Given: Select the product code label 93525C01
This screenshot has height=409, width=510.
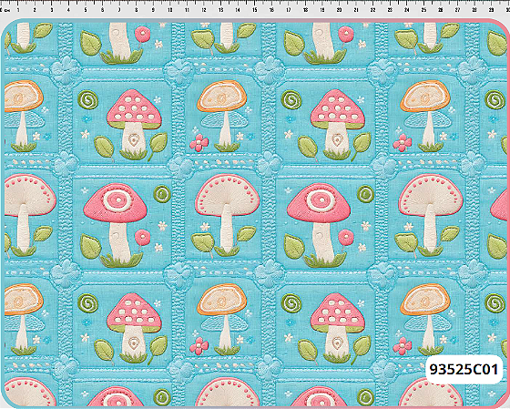Looking at the screenshot, I should click(464, 369).
